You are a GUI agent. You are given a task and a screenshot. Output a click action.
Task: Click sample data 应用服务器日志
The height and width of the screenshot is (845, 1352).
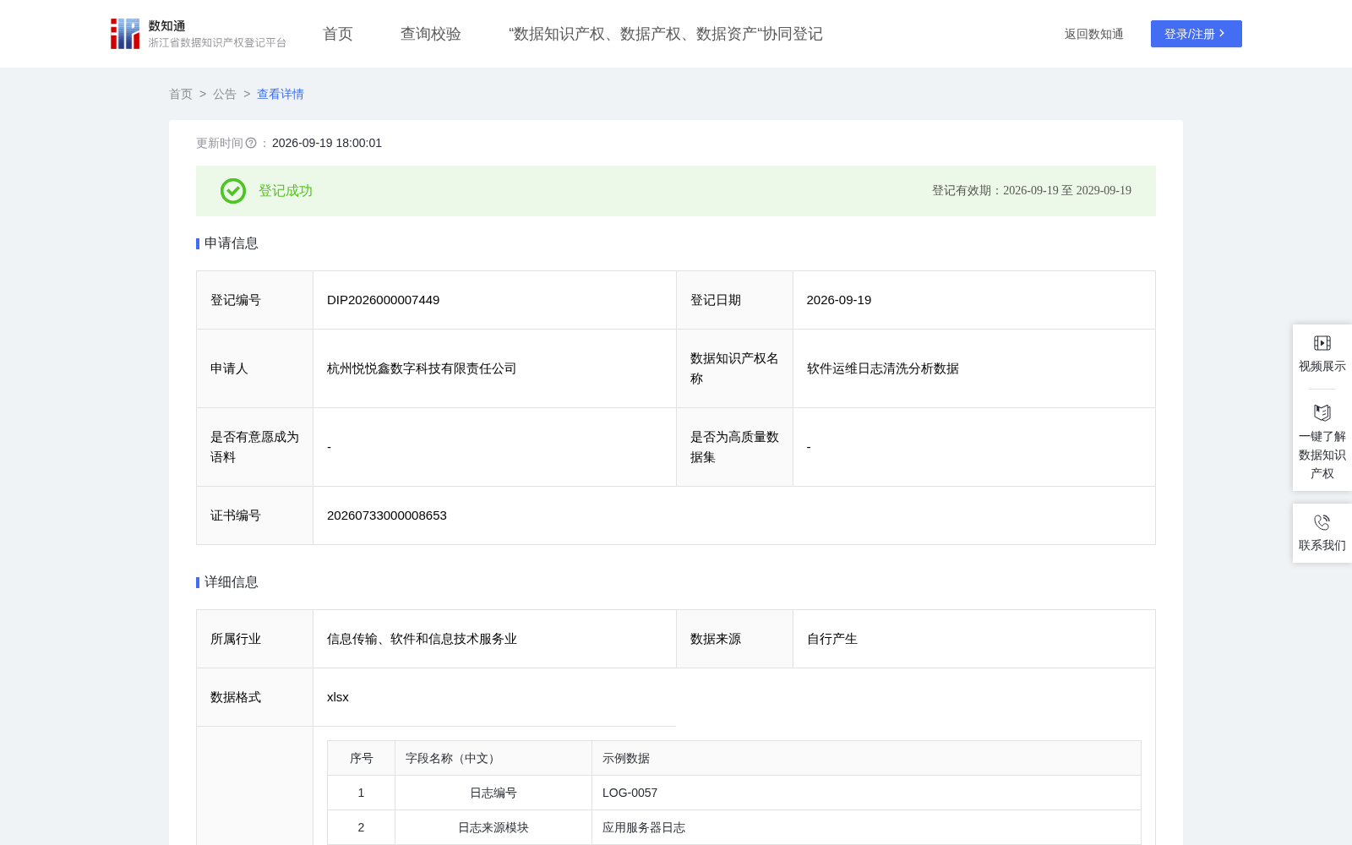pos(644,827)
